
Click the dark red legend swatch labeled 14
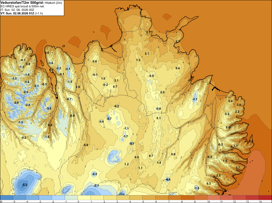tap(265, 197)
